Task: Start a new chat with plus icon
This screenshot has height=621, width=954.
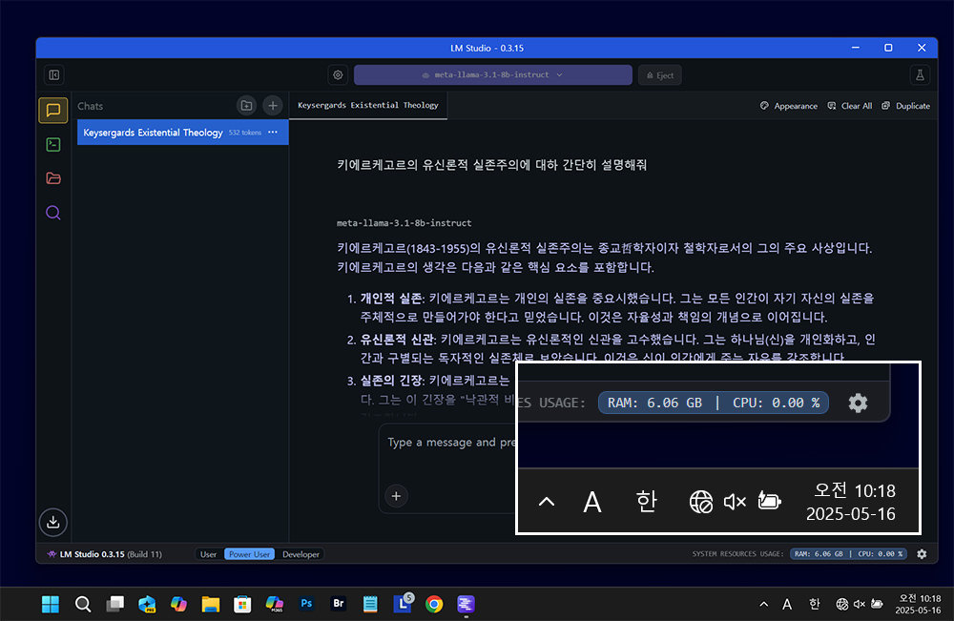Action: pos(272,106)
